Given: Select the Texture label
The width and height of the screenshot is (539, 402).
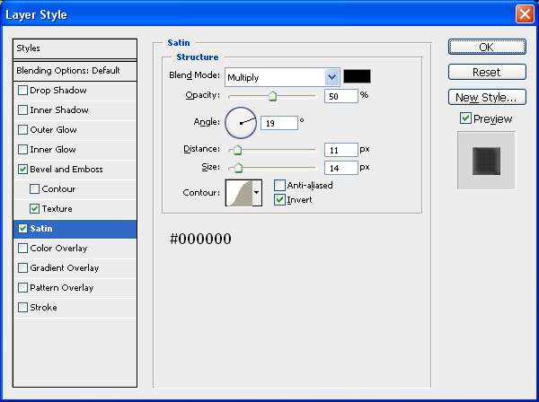Looking at the screenshot, I should (x=57, y=209).
